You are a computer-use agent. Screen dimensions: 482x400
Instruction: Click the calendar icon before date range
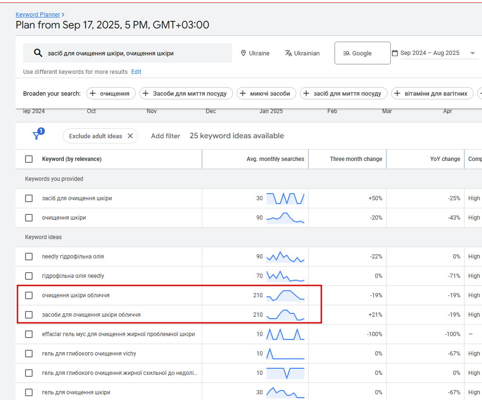tap(395, 53)
